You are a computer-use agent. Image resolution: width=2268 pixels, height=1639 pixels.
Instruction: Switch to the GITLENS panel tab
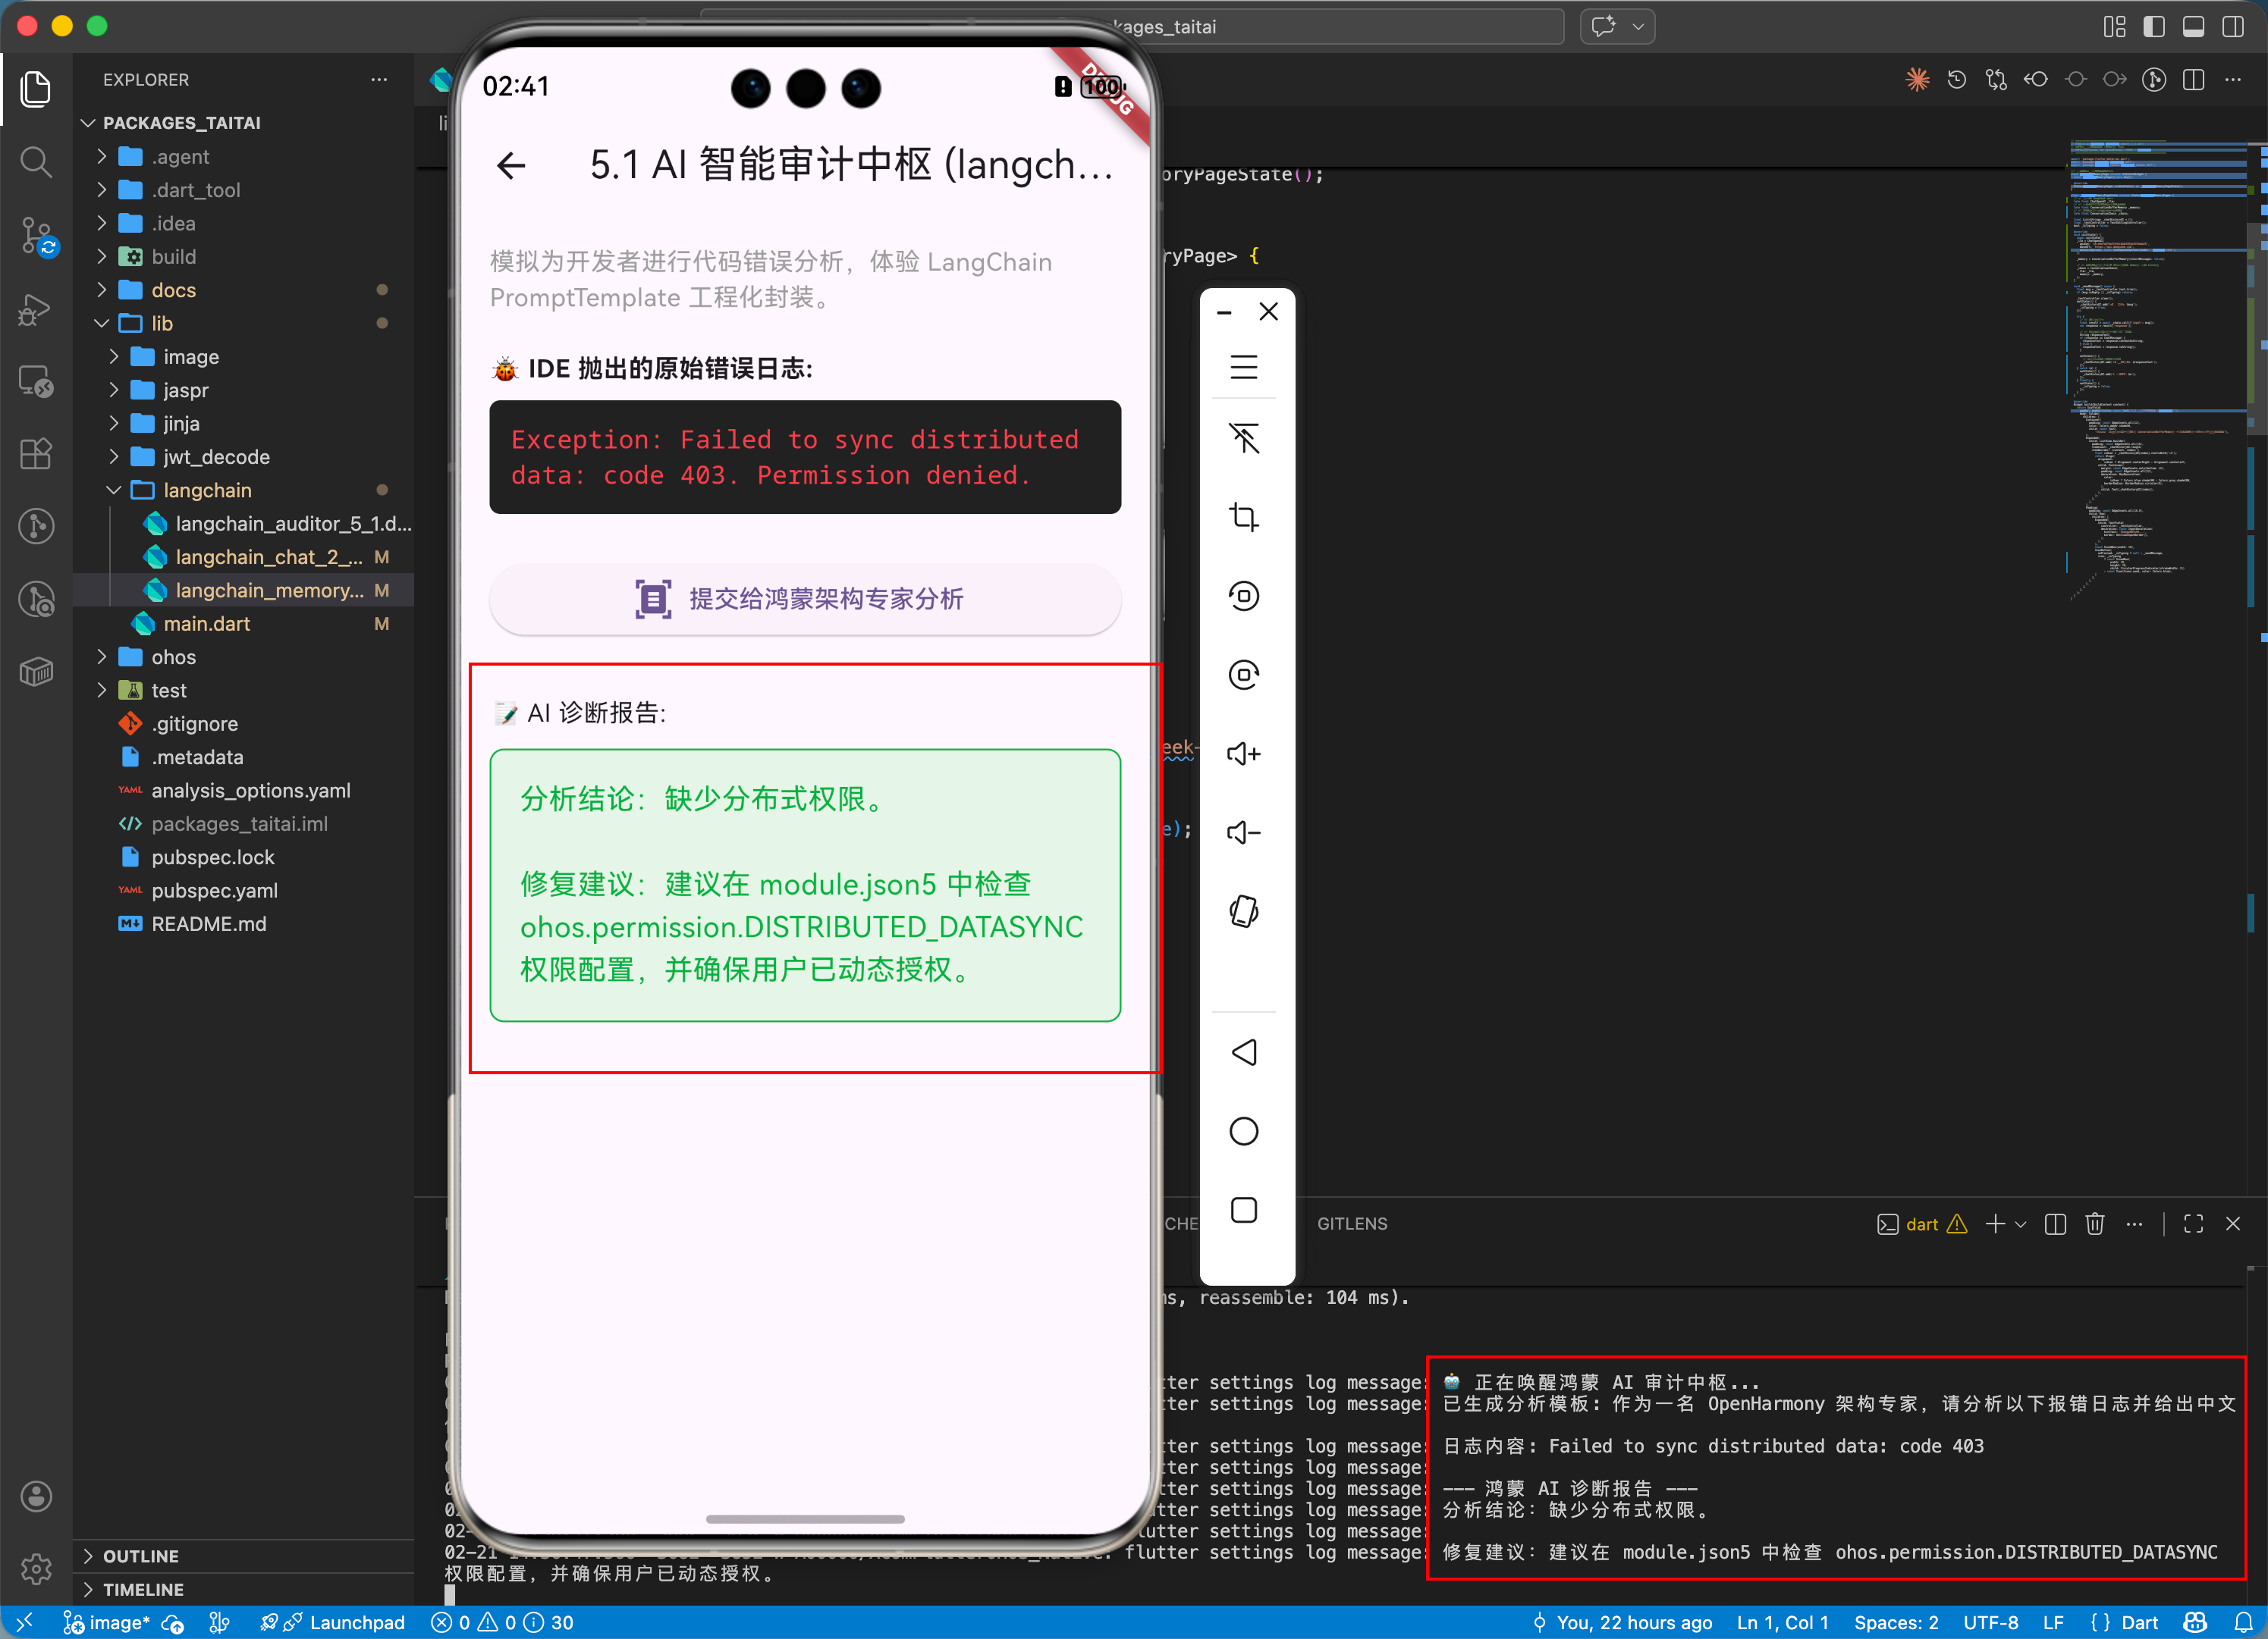point(1352,1224)
